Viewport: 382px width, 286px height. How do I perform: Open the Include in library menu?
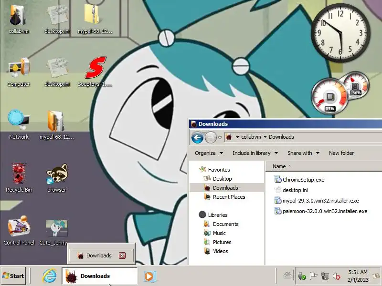tap(255, 153)
